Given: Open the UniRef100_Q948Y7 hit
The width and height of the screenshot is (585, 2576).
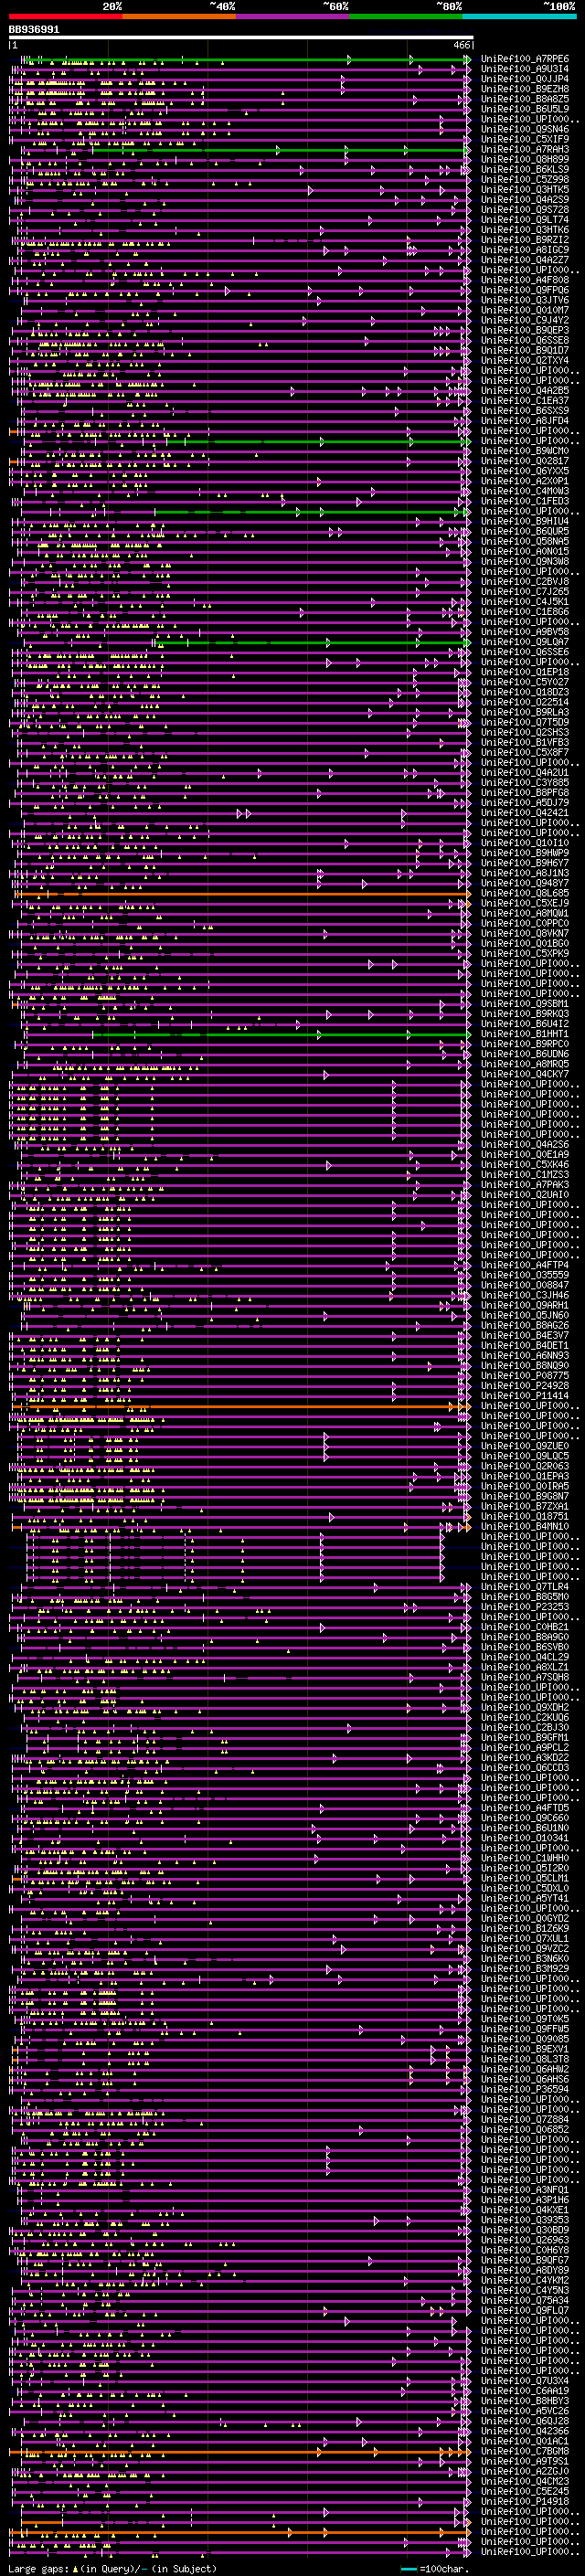Looking at the screenshot, I should click(x=524, y=883).
